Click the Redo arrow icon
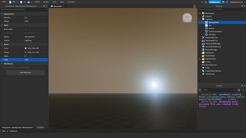246x138 pixels. 17,2
